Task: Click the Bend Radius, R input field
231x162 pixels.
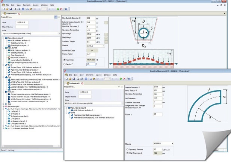Action: point(158,91)
